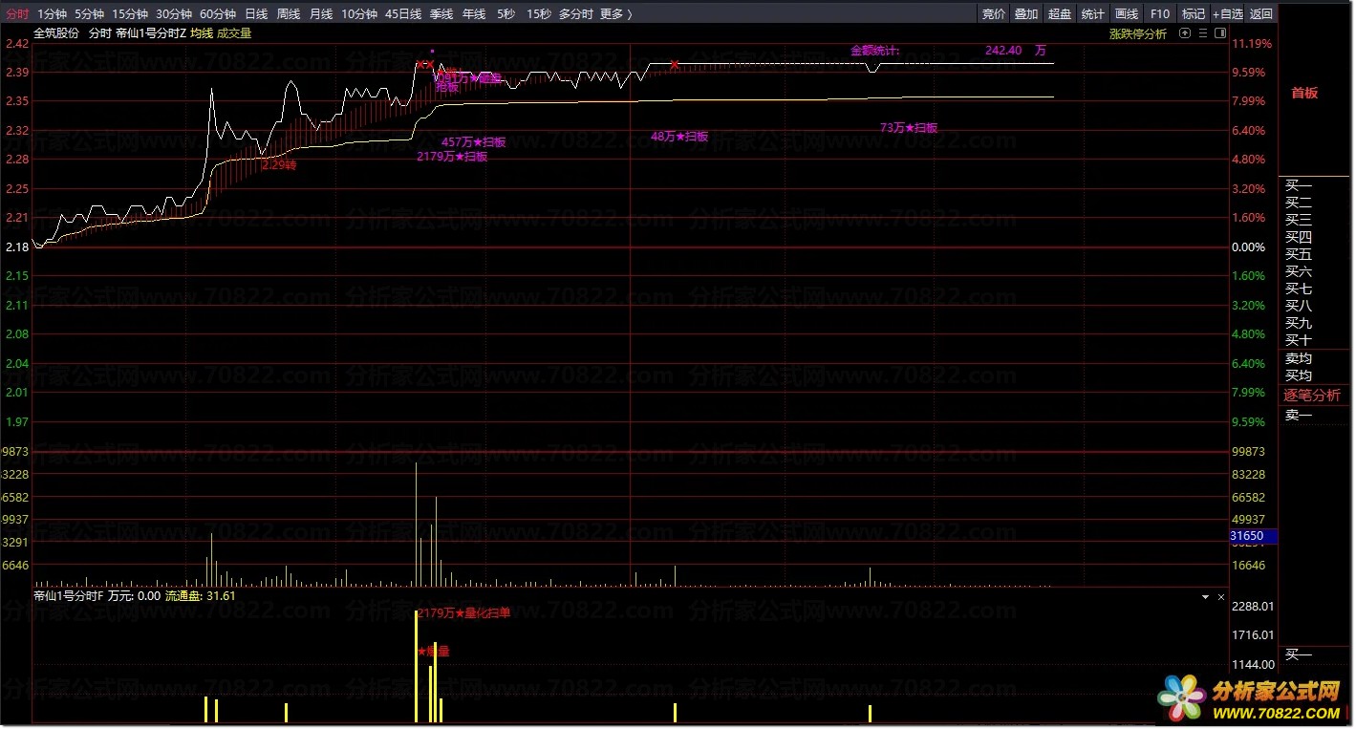
Task: Click the 2.29转 price annotation
Action: click(279, 164)
